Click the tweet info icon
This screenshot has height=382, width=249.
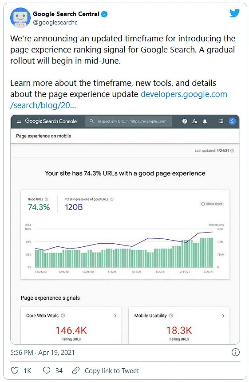[x=235, y=352]
